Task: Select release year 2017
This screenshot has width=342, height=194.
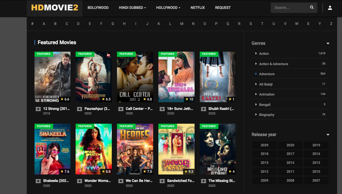Action: [x=290, y=154]
